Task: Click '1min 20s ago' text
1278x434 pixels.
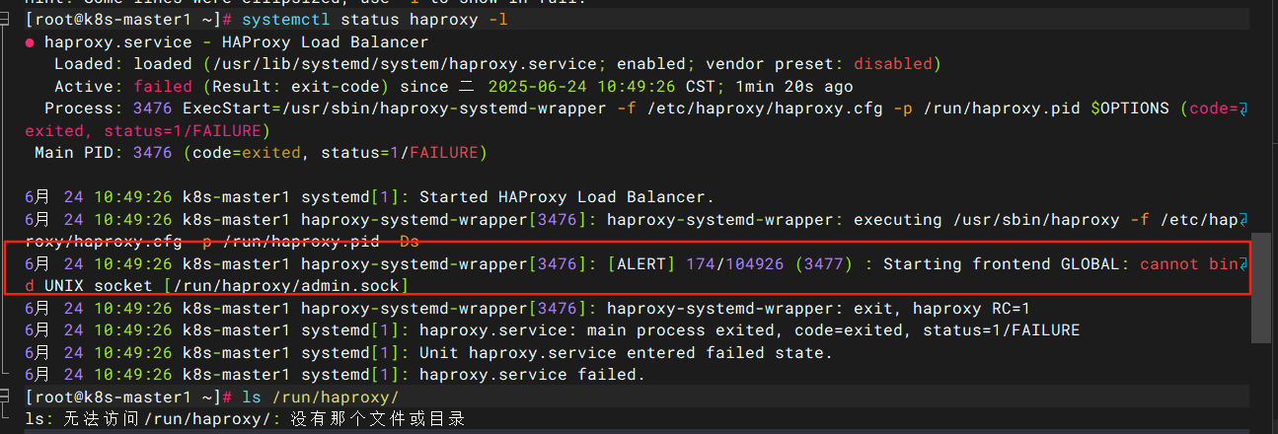Action: 794,86
